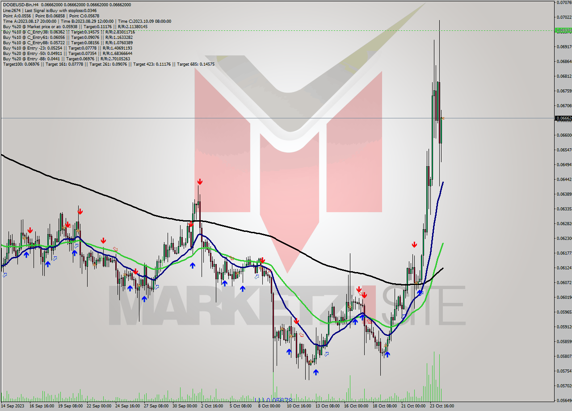572x411 pixels.
Task: Click the 0.06230 price axis label
Action: coord(564,238)
